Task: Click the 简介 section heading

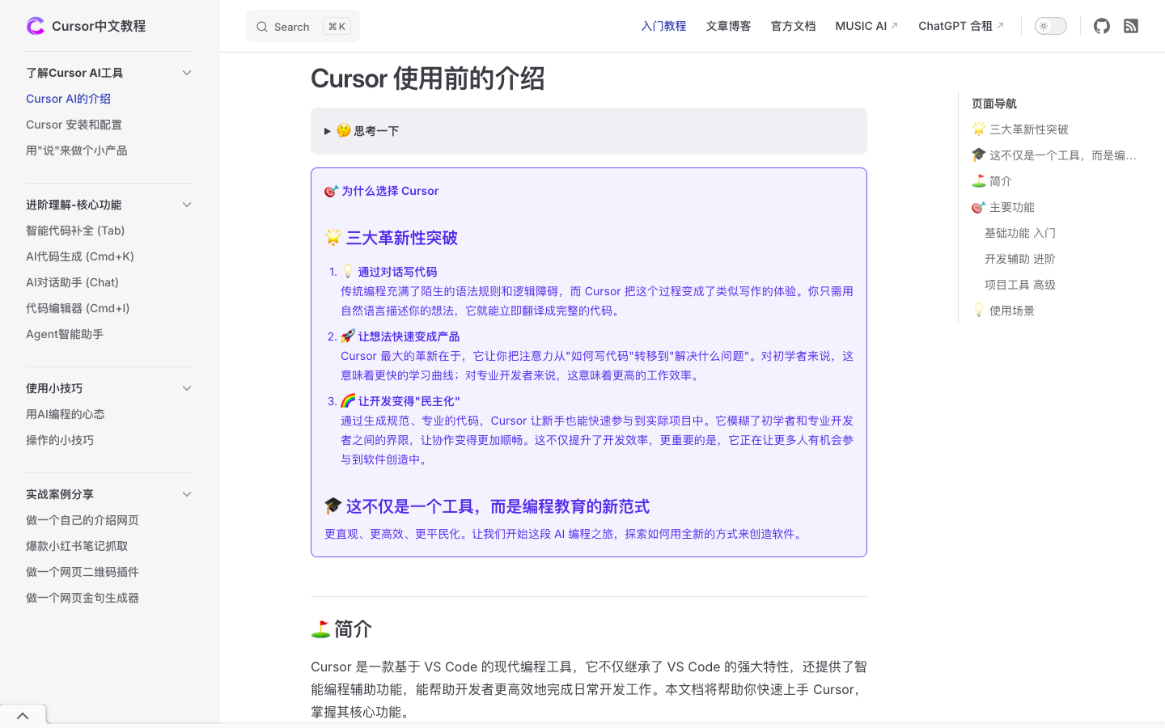Action: 341,629
